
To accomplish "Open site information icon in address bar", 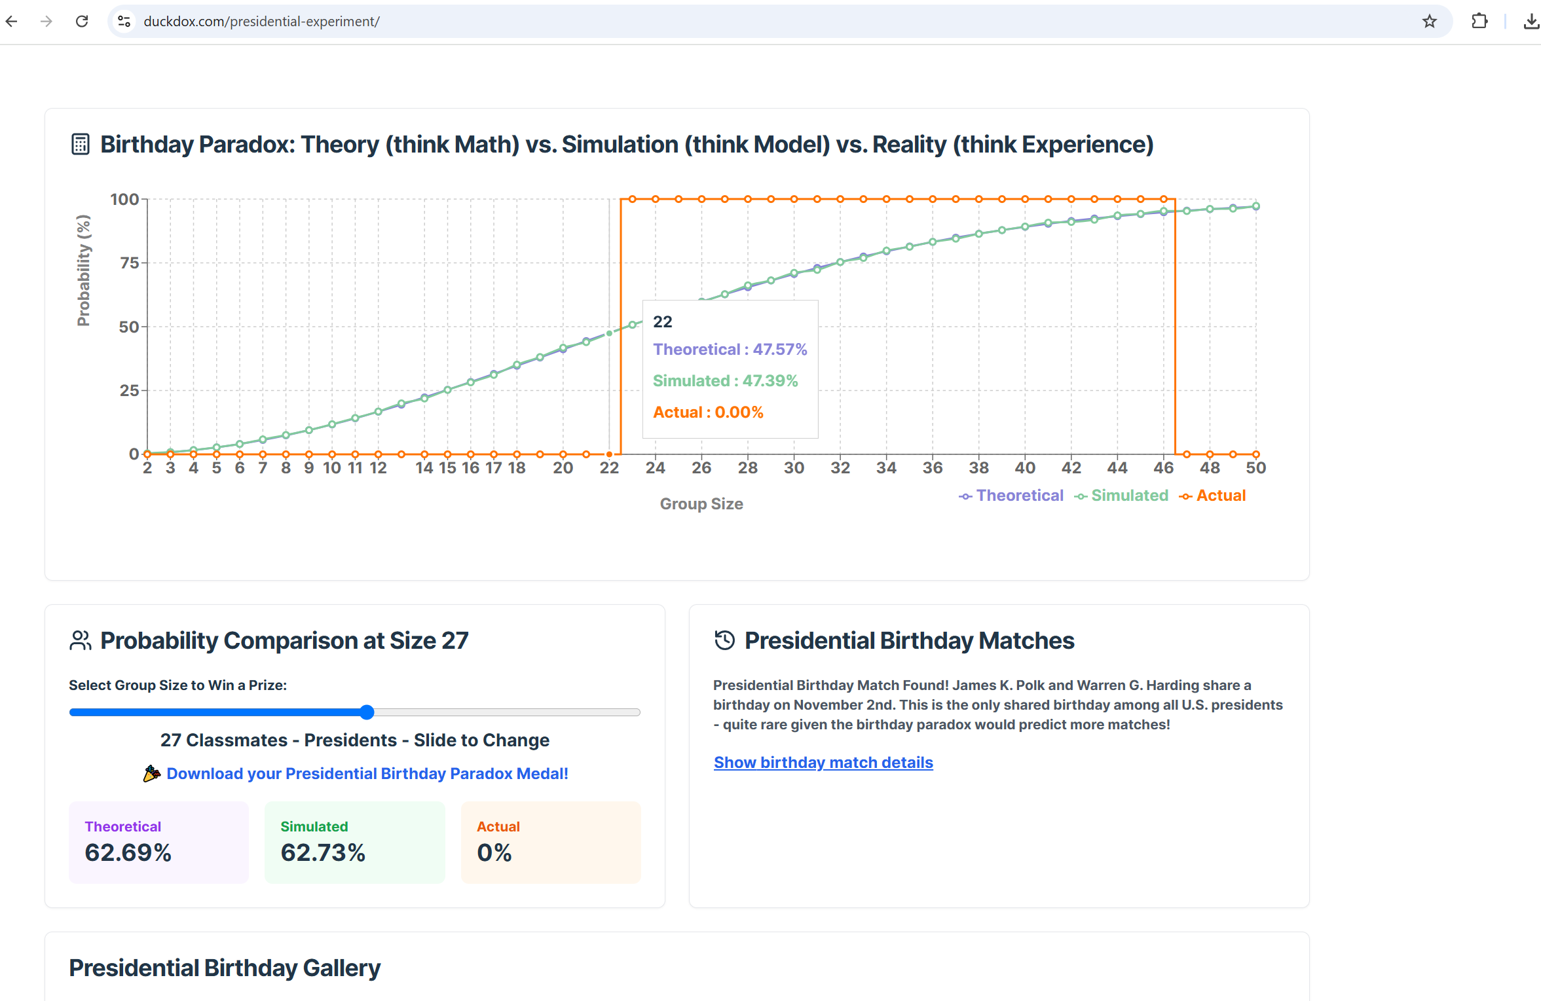I will pos(124,21).
